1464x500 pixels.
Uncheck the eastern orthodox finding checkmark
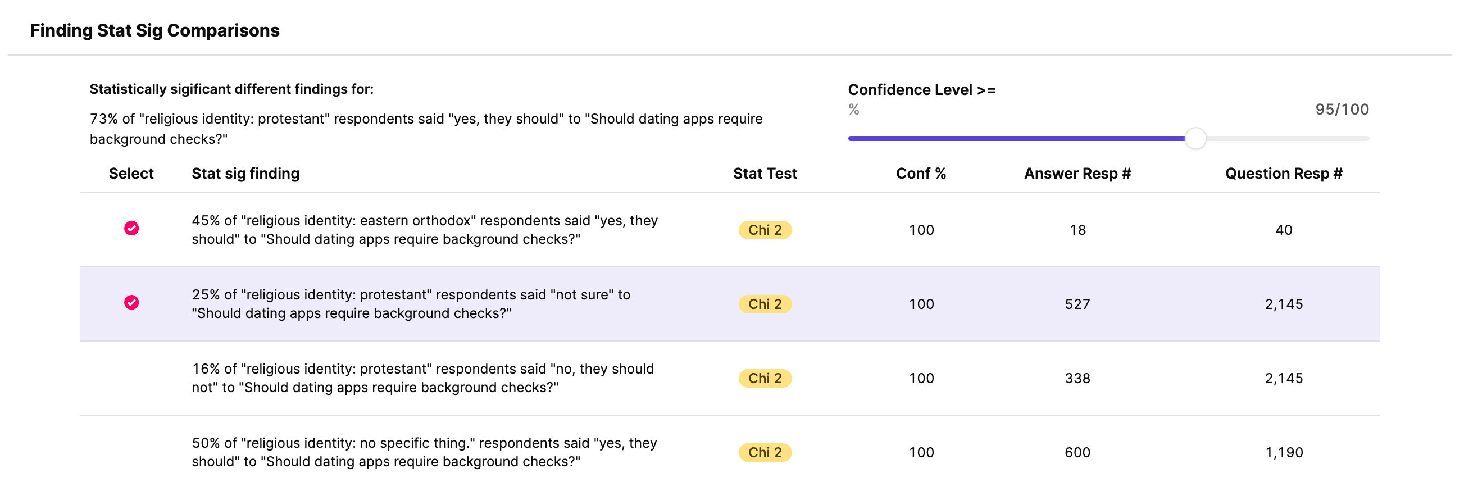tap(131, 229)
